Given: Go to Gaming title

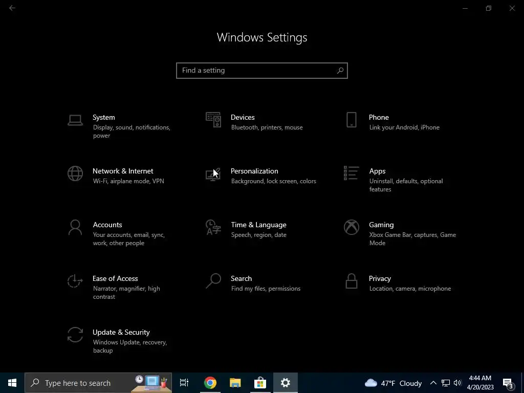Looking at the screenshot, I should tap(381, 225).
